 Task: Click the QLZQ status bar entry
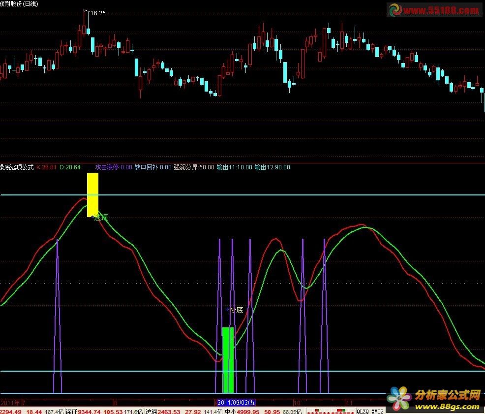pyautogui.click(x=363, y=411)
